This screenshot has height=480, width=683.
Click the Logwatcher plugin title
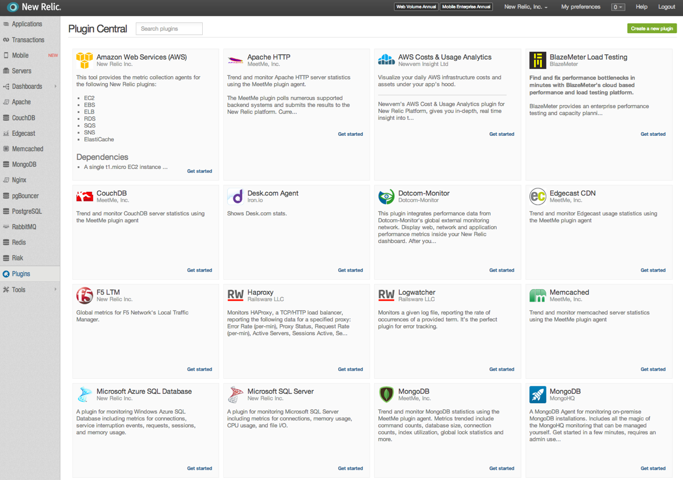point(417,292)
